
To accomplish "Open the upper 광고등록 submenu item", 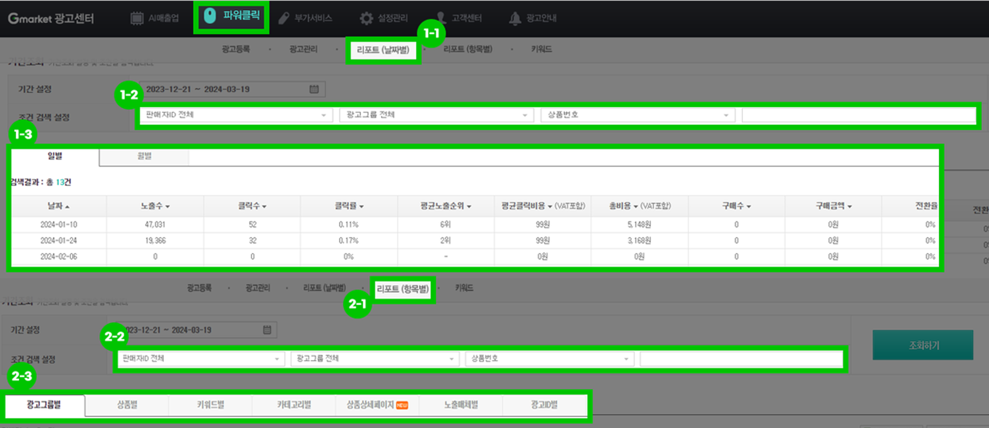I will [236, 49].
